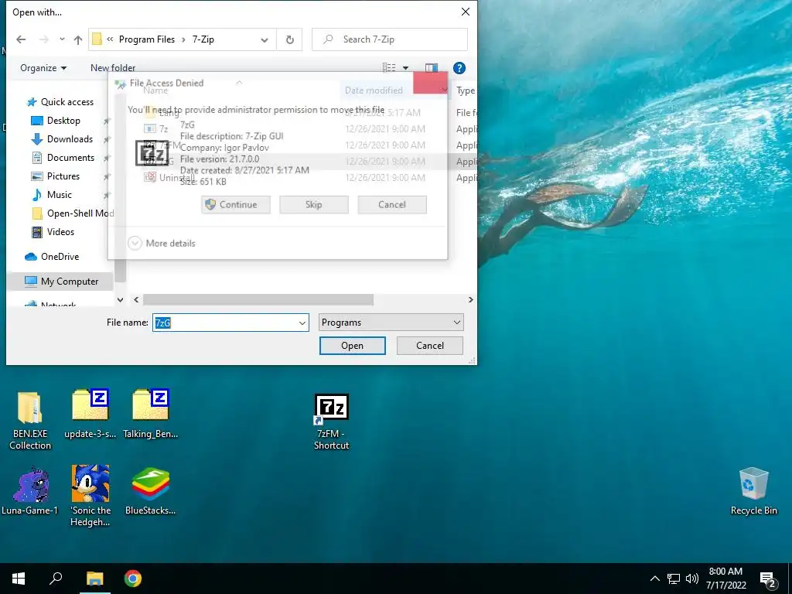The width and height of the screenshot is (792, 594).
Task: Click Skip in File Access Denied
Action: point(314,204)
